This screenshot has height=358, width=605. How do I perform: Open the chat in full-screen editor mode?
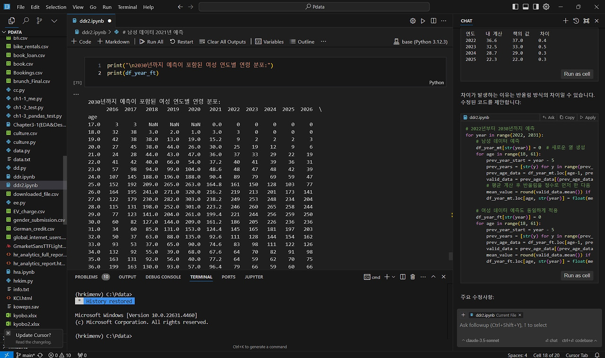pyautogui.click(x=587, y=21)
